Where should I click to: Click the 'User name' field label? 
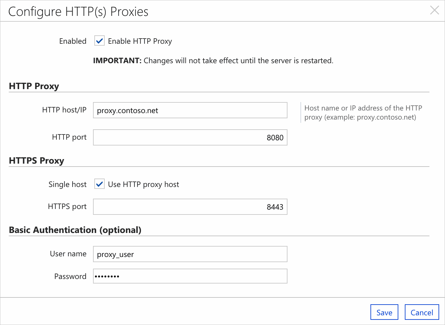[x=68, y=254]
